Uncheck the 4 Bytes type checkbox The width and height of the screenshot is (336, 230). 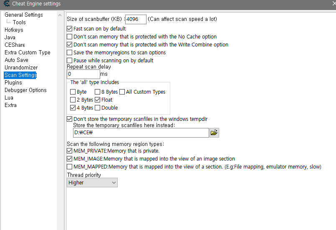coord(73,108)
